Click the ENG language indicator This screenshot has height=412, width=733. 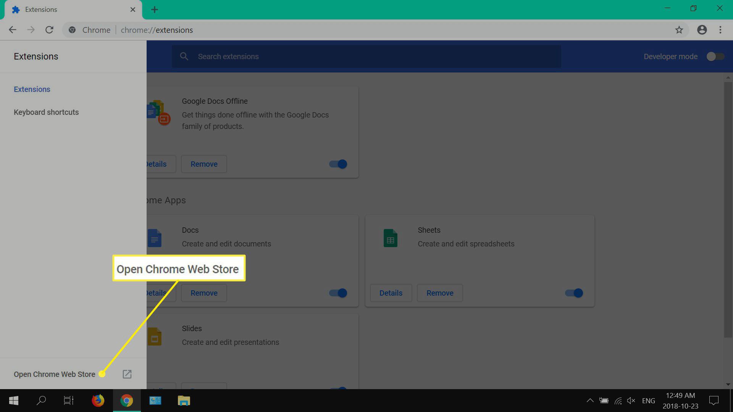[x=649, y=401]
